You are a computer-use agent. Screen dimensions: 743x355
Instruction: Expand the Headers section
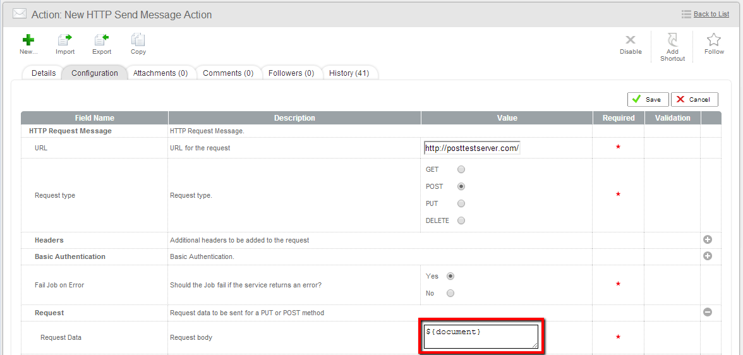pyautogui.click(x=708, y=240)
